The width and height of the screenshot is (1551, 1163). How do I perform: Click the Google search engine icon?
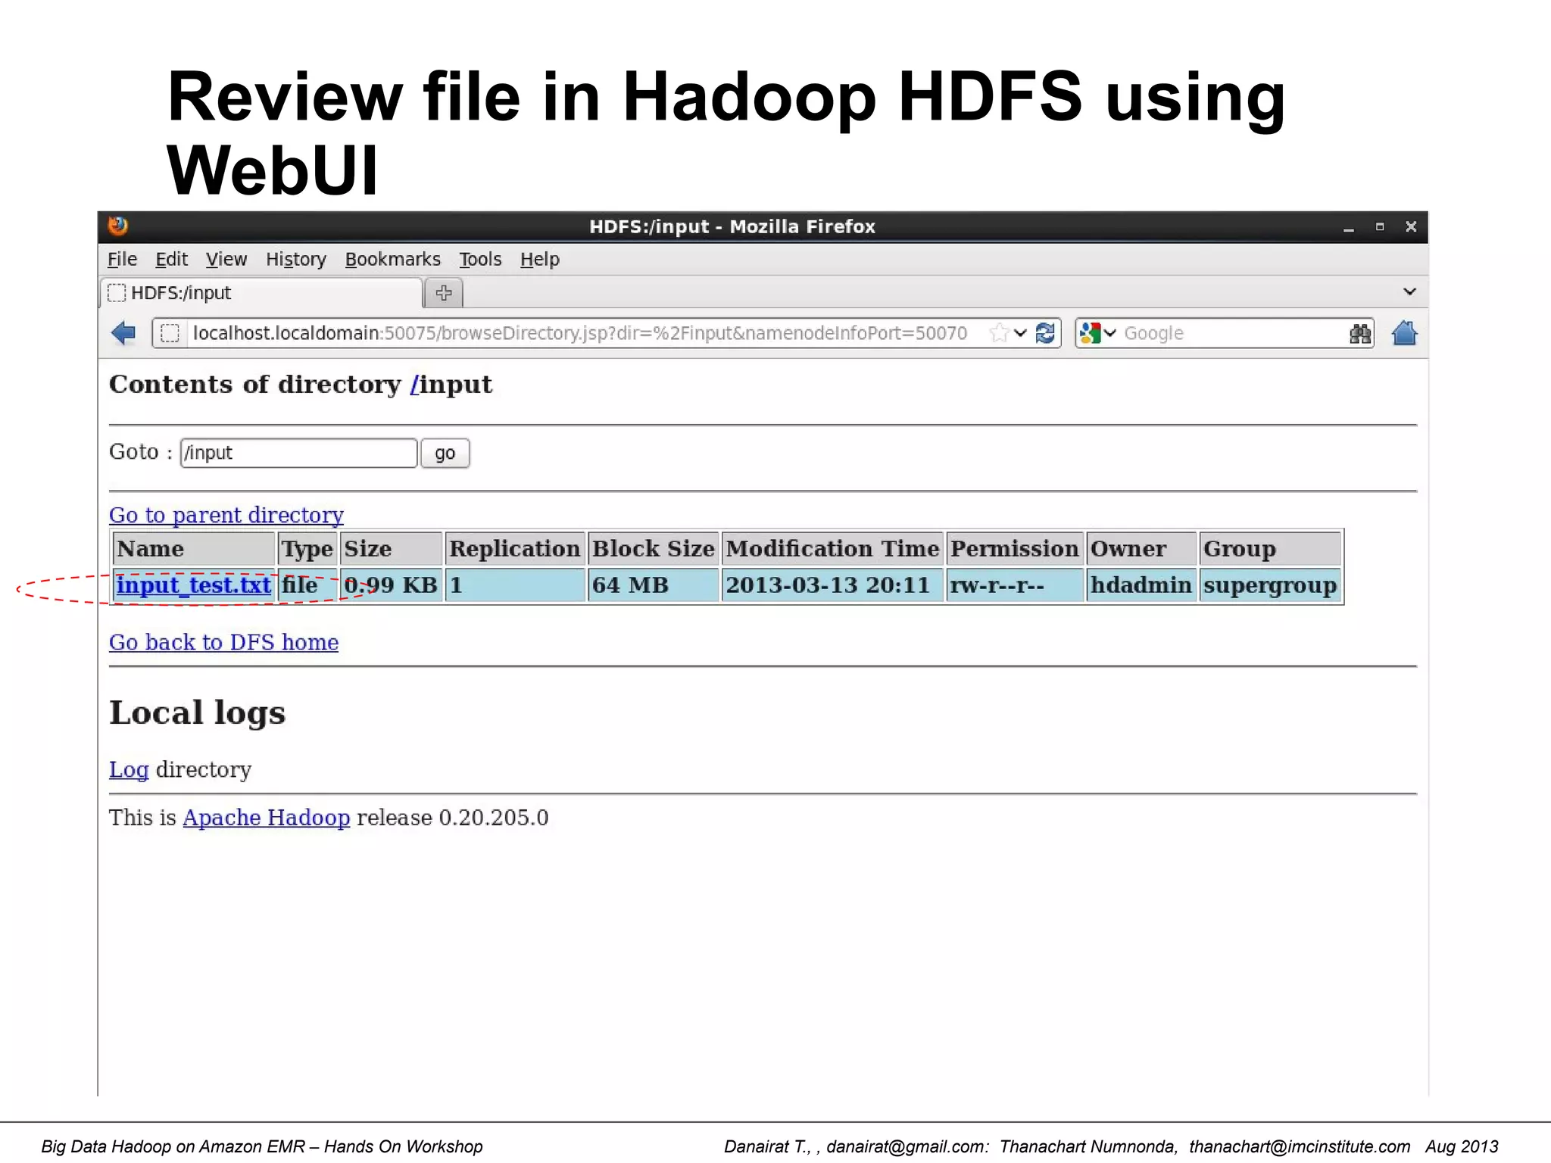(x=1090, y=333)
